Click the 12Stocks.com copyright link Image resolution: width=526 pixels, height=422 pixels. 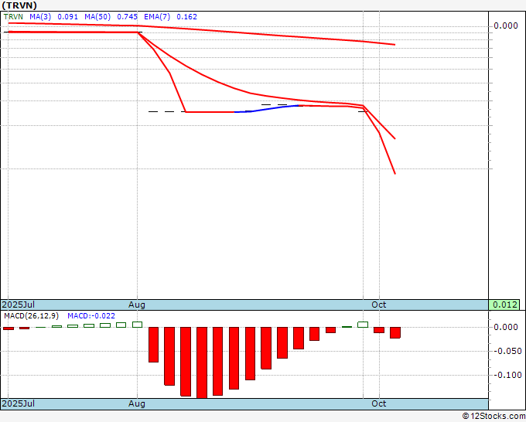click(494, 417)
